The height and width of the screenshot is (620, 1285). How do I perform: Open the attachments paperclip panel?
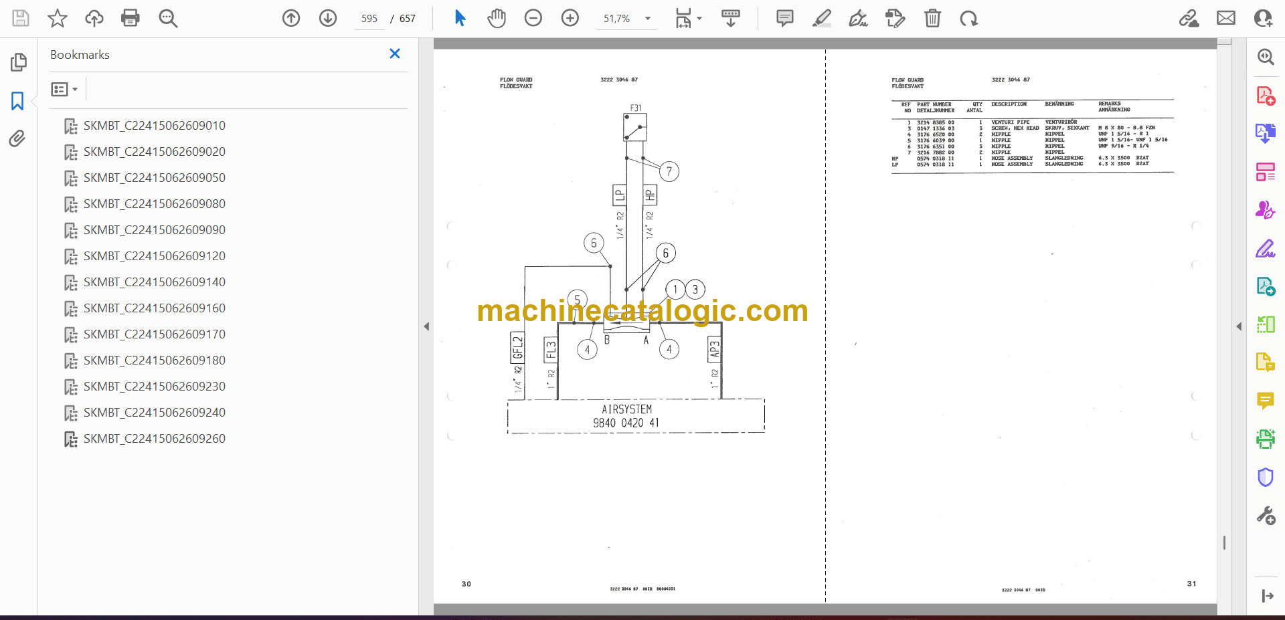click(18, 138)
